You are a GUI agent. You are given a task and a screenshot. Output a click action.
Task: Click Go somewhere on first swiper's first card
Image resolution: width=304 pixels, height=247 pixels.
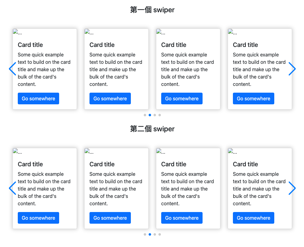(38, 98)
